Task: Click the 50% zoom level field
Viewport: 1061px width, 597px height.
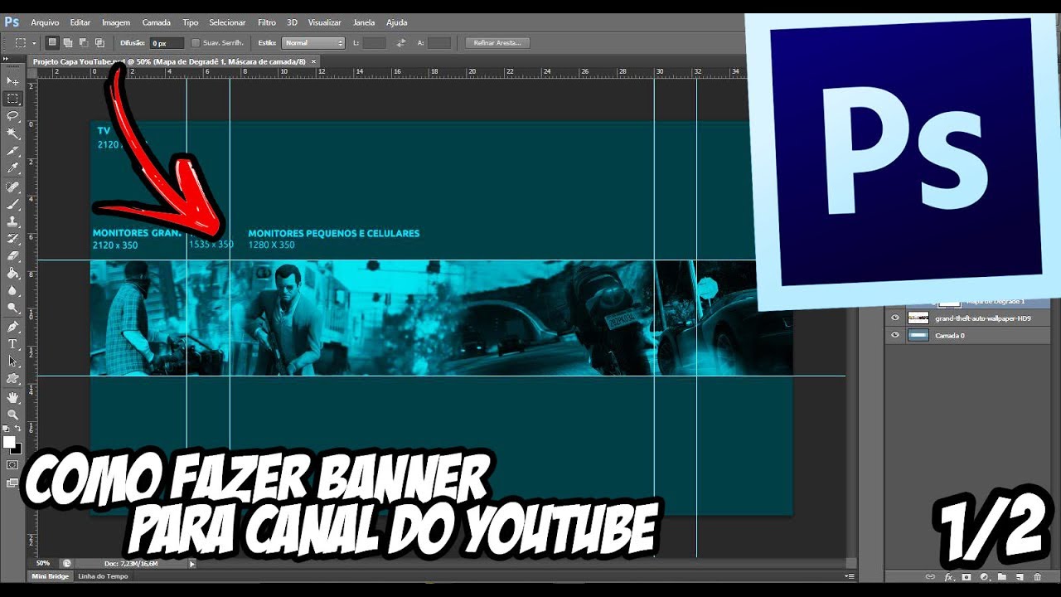Action: [43, 563]
